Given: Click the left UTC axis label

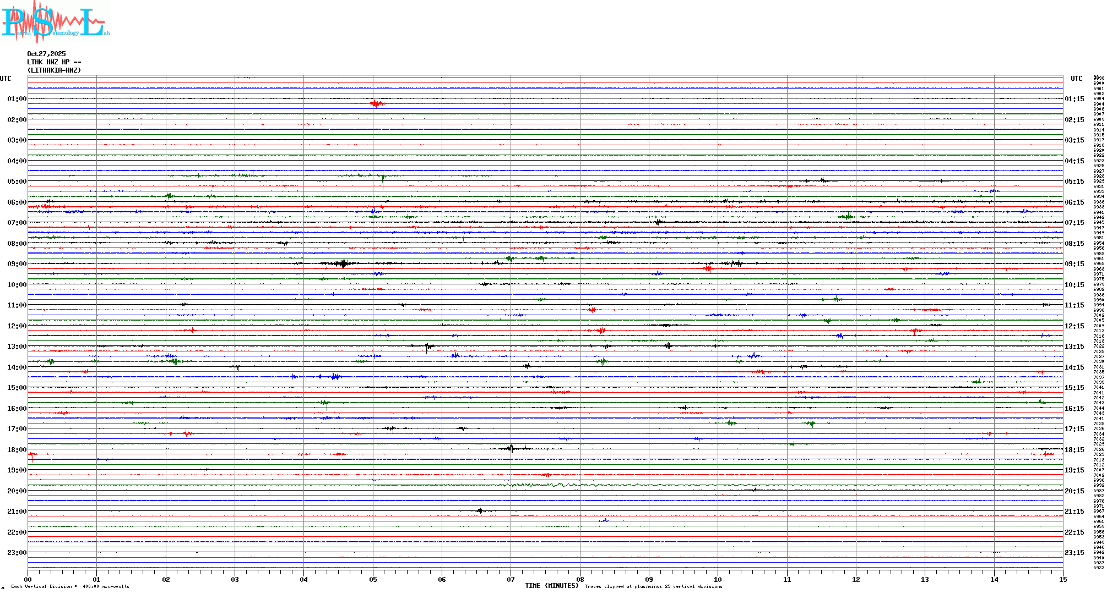Looking at the screenshot, I should click(6, 79).
